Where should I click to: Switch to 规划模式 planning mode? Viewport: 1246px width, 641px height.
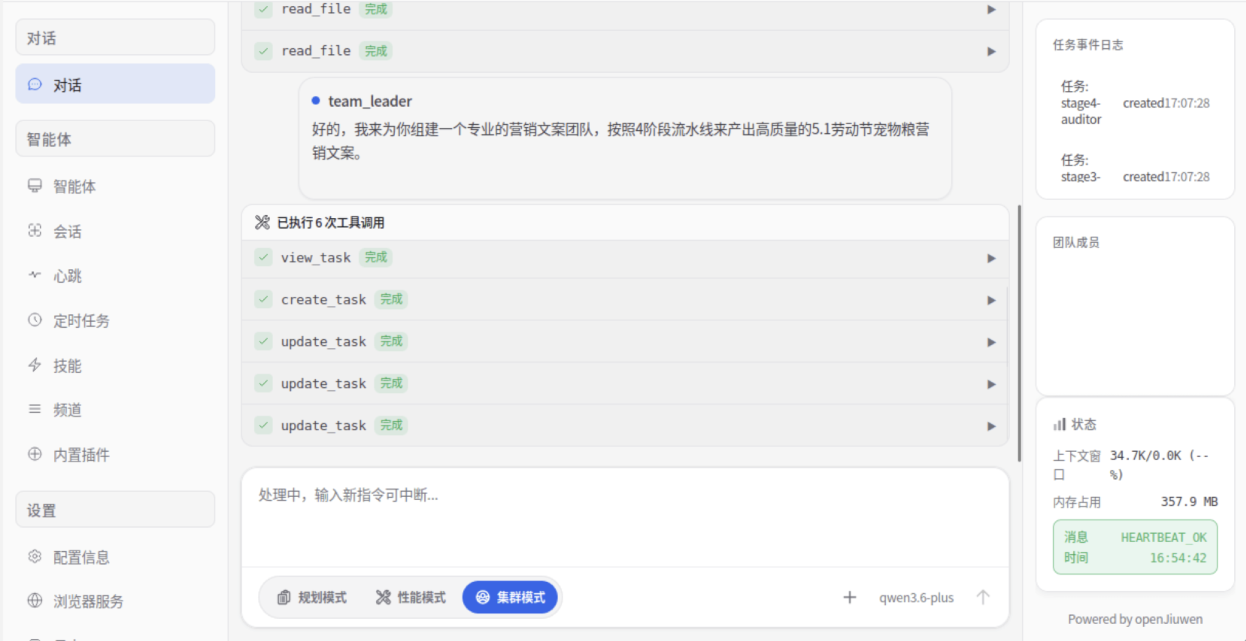(312, 597)
